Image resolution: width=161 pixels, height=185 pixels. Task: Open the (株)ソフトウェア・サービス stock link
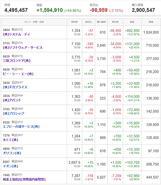23,47
